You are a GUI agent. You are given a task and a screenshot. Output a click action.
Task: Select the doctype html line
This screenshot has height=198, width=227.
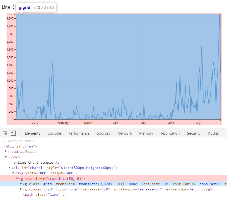tap(19, 141)
